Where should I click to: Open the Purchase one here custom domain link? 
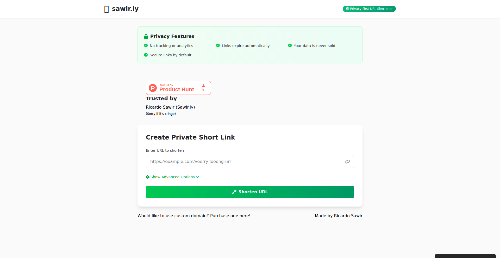coord(230,216)
